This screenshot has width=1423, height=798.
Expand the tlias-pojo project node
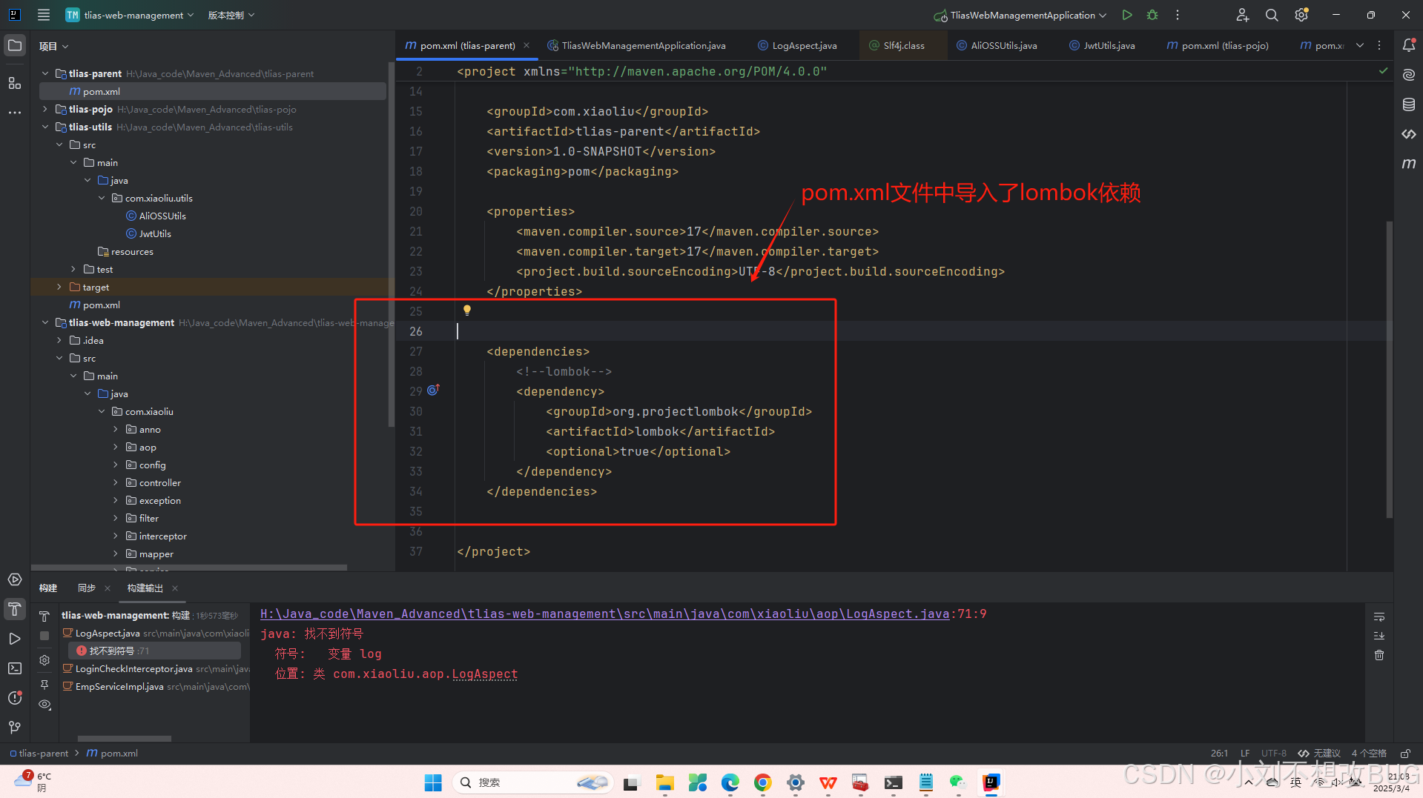pos(44,109)
